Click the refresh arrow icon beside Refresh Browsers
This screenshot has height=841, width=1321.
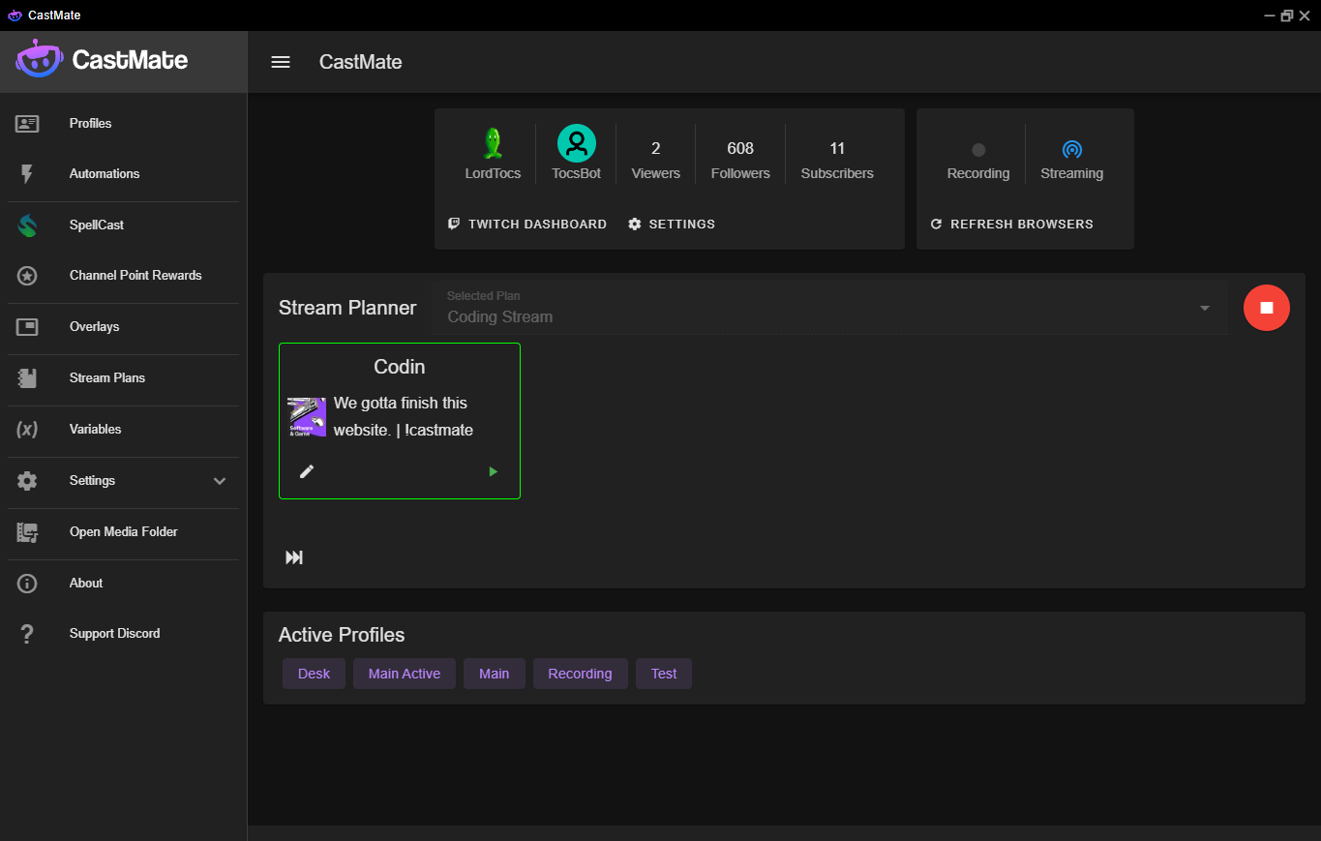936,224
